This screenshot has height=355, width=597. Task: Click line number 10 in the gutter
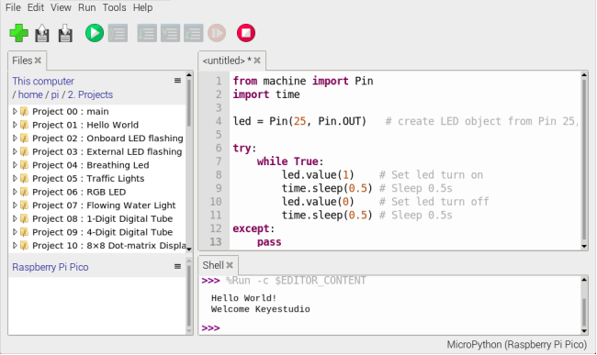(x=216, y=202)
